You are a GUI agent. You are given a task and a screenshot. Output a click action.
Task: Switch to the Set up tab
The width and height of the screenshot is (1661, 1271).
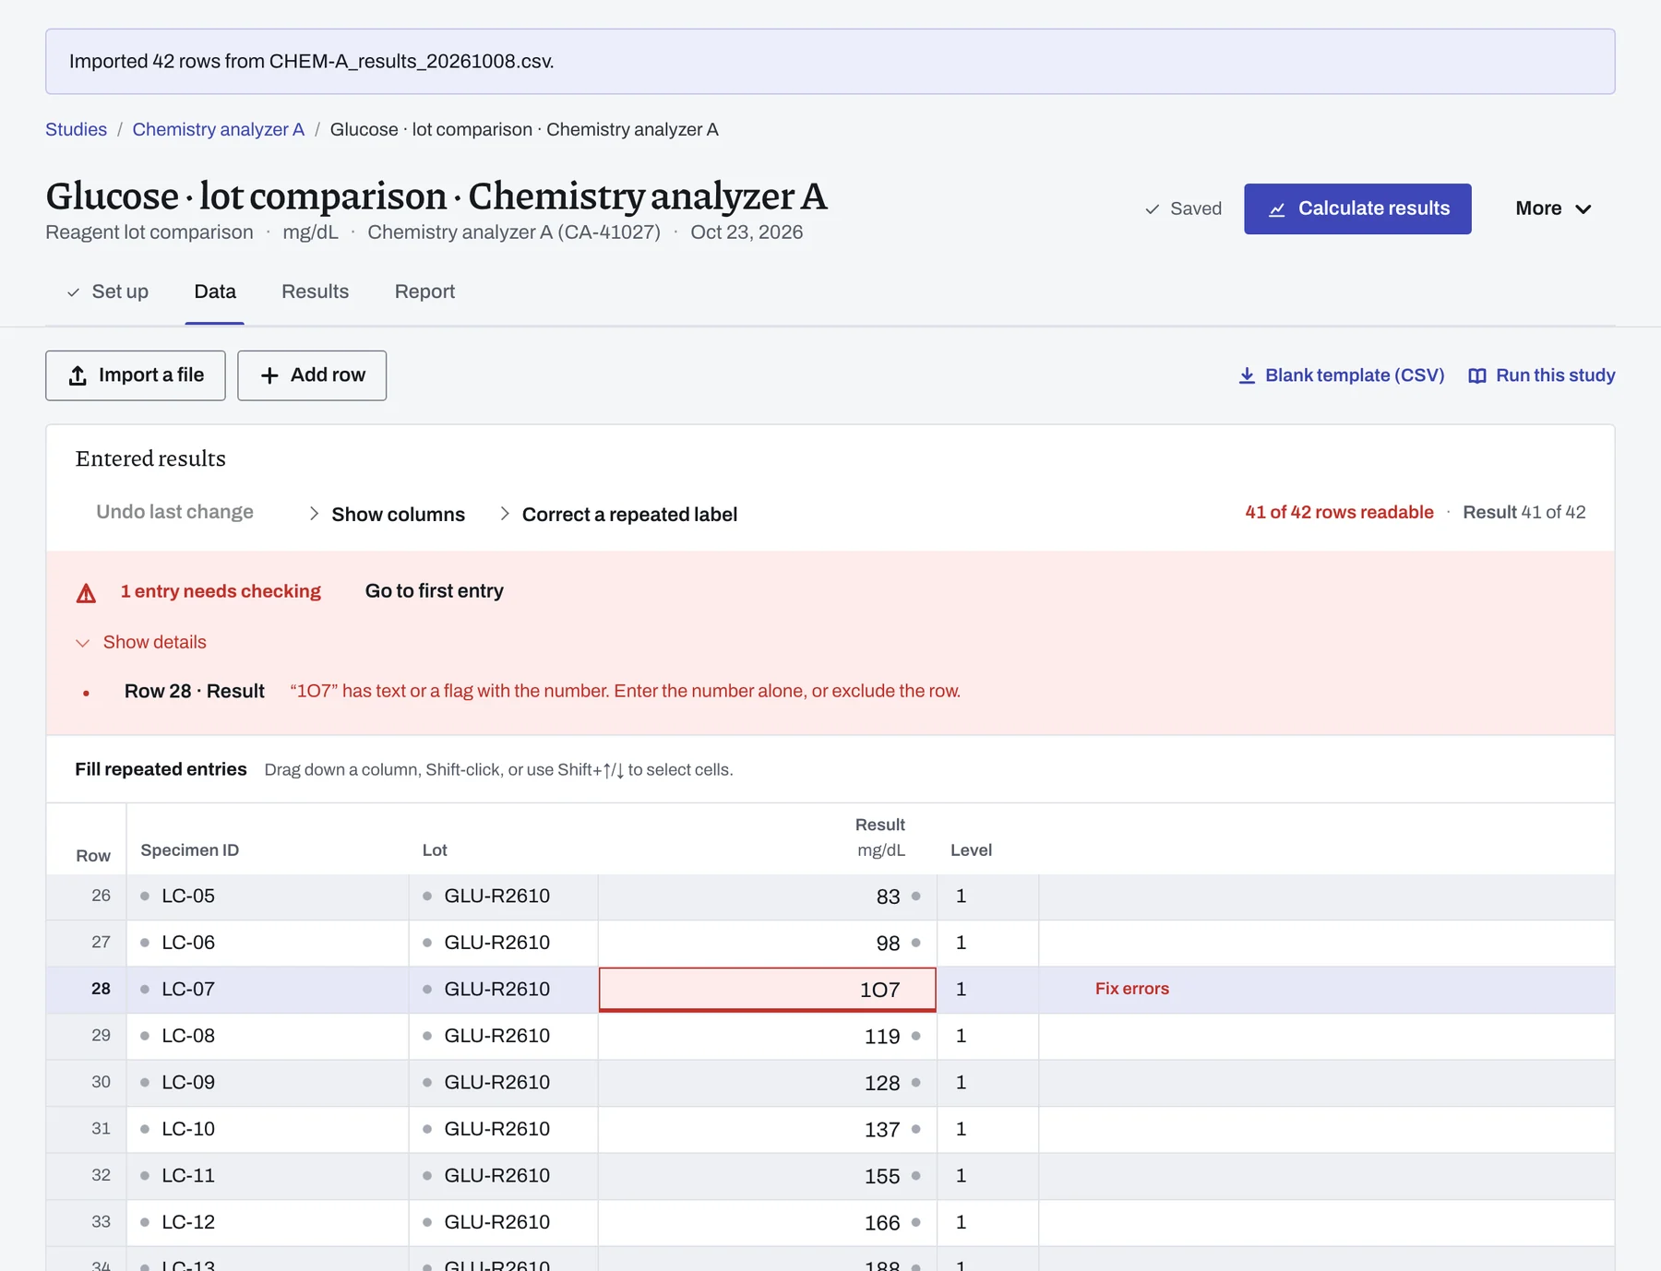click(x=108, y=291)
